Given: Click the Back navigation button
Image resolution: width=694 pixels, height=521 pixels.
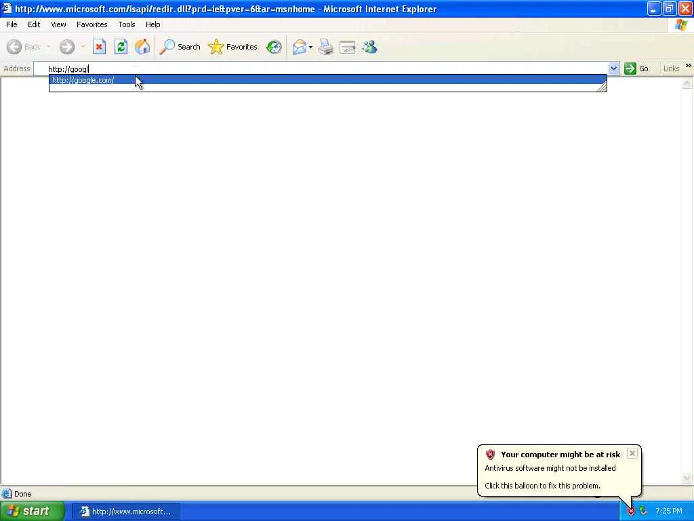Looking at the screenshot, I should pyautogui.click(x=24, y=47).
